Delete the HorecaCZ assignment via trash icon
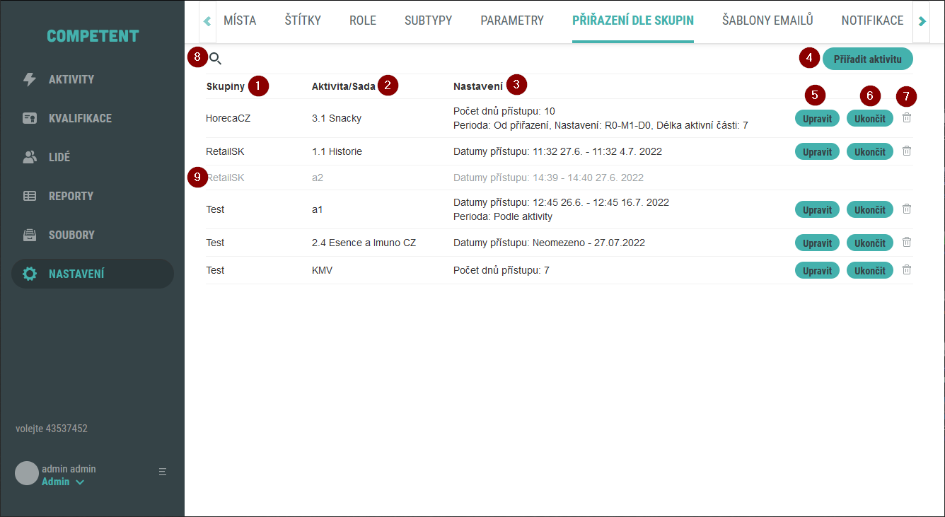 [x=906, y=118]
